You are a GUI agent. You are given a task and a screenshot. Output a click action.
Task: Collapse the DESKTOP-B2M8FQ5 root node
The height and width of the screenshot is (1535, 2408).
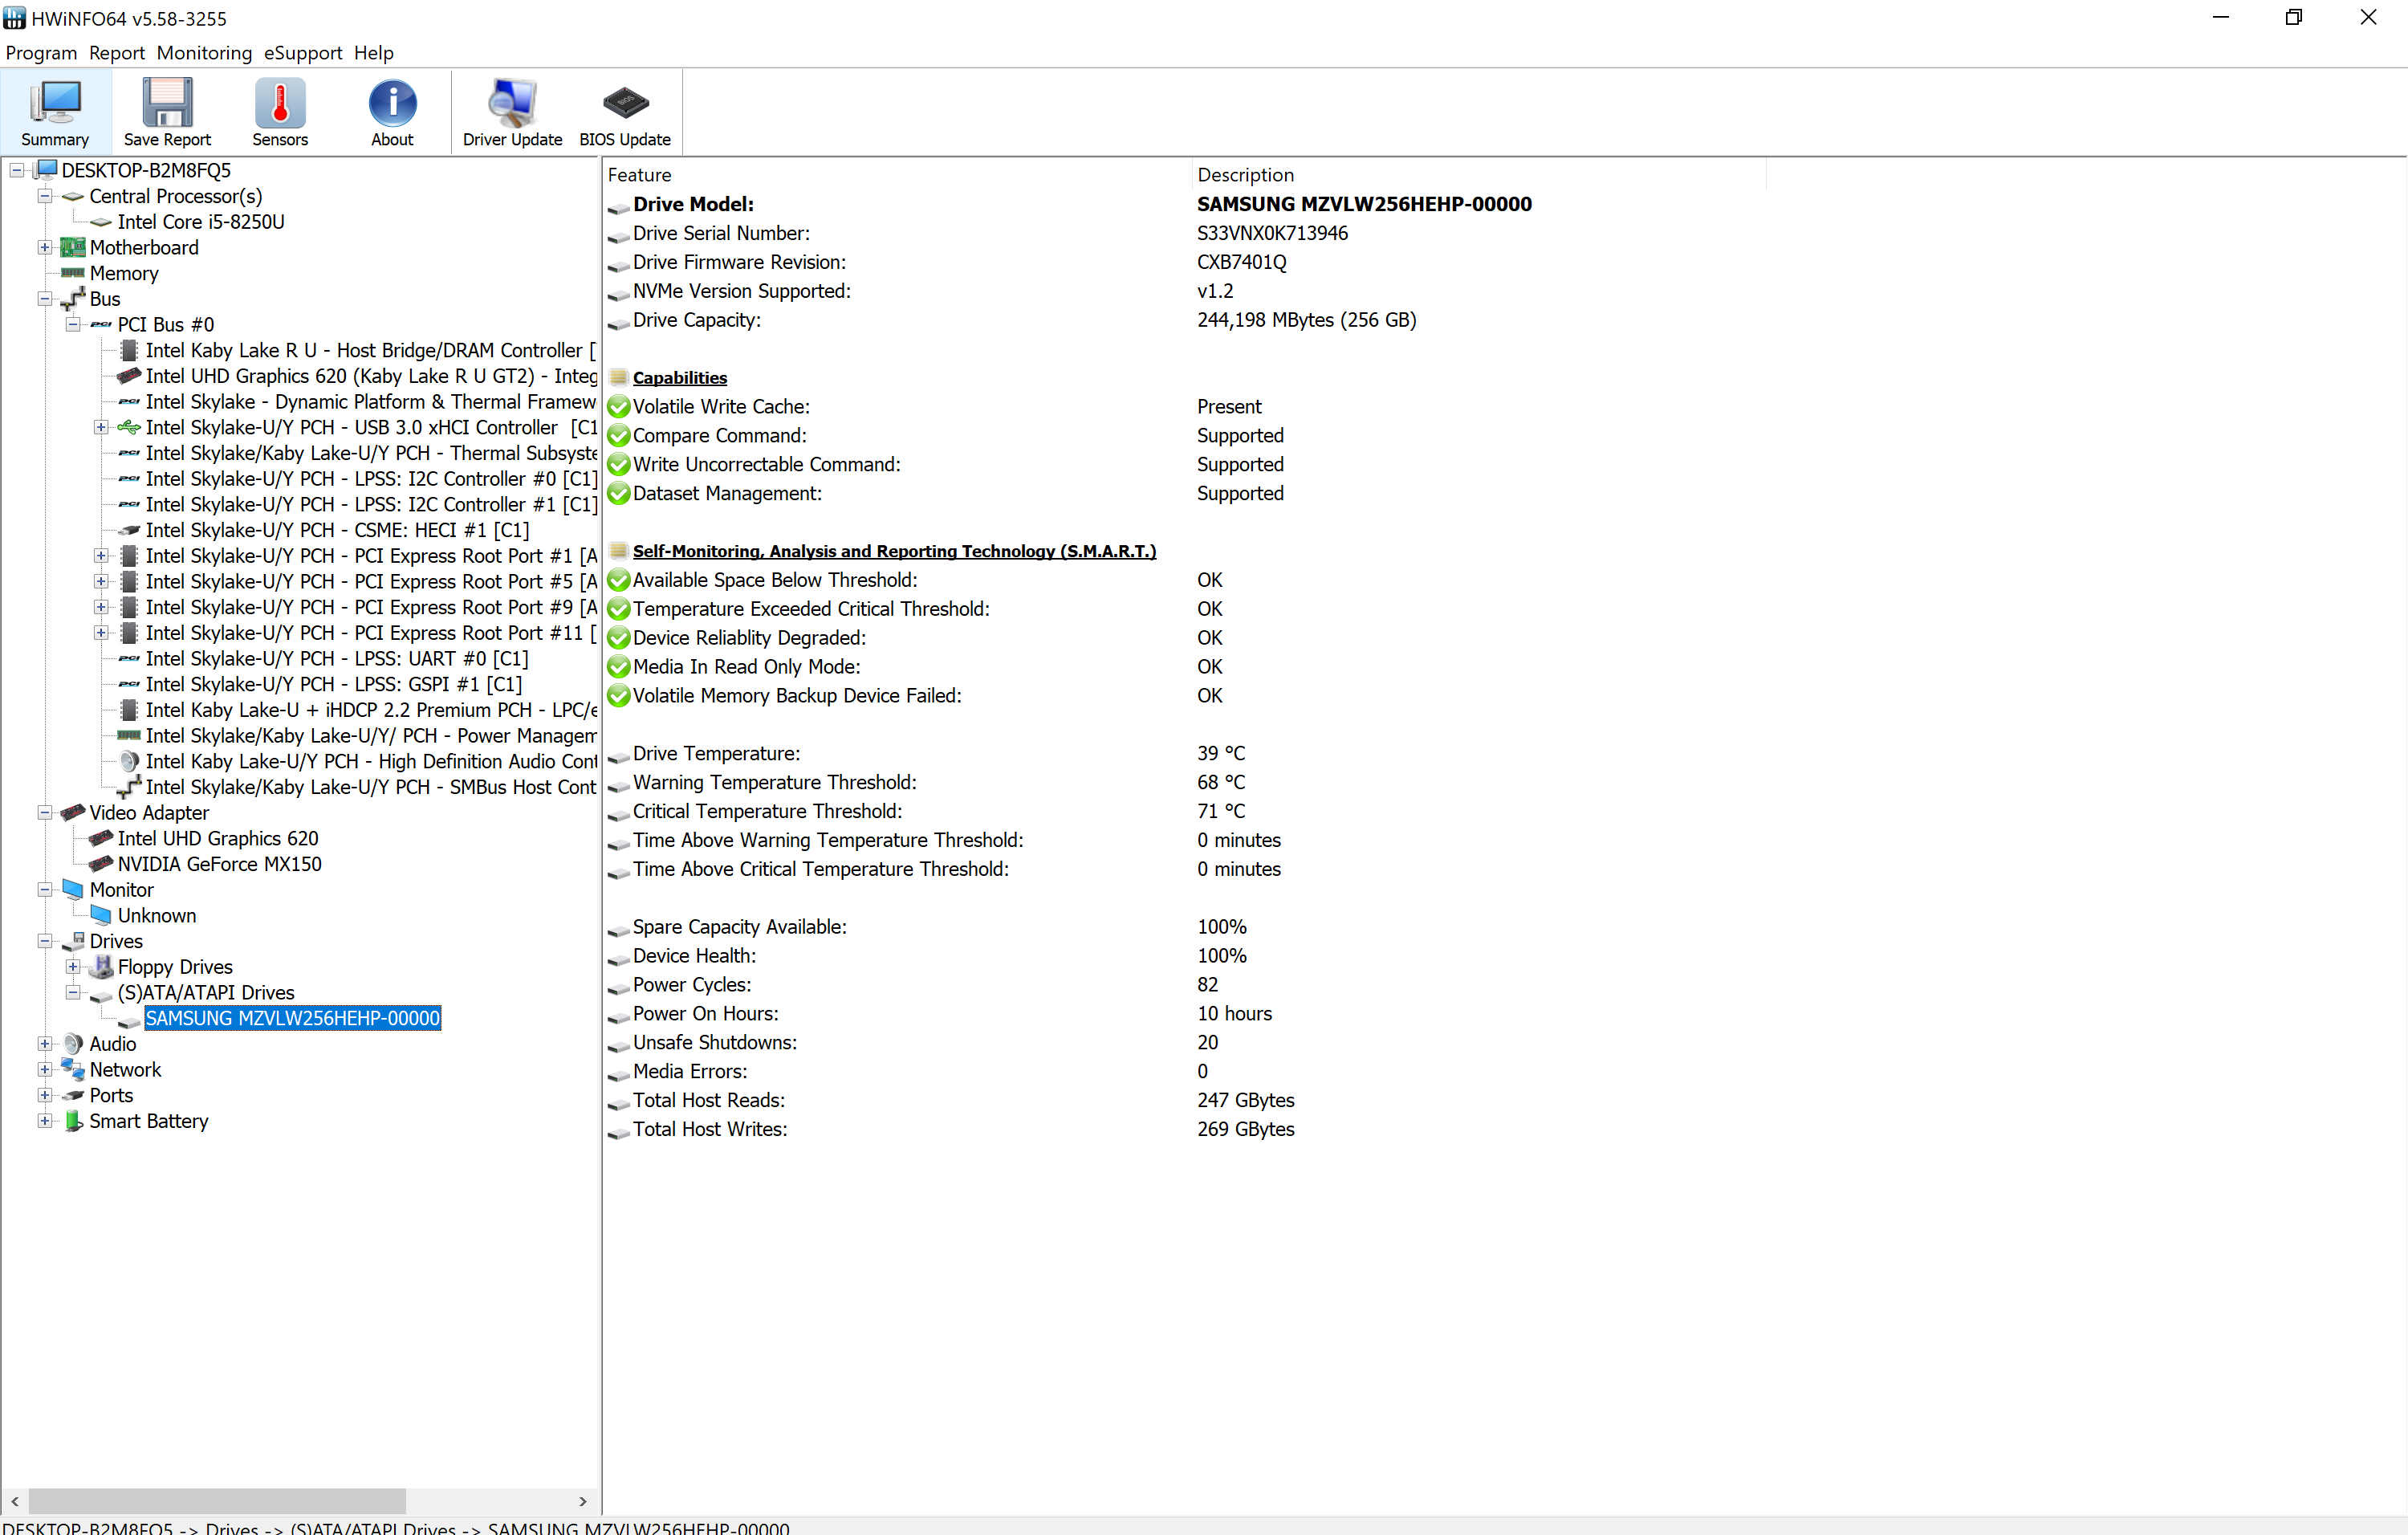click(17, 170)
